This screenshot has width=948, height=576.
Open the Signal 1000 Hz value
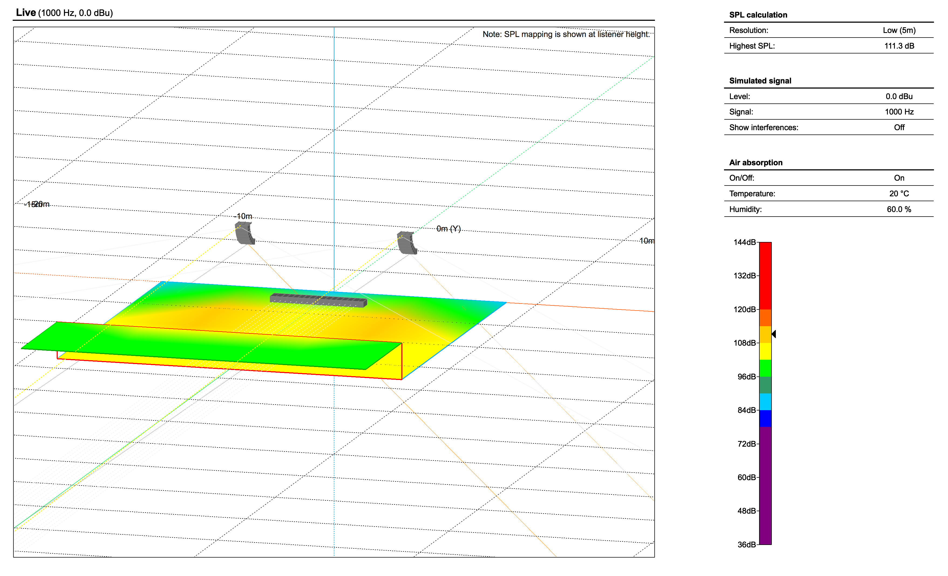coord(899,112)
